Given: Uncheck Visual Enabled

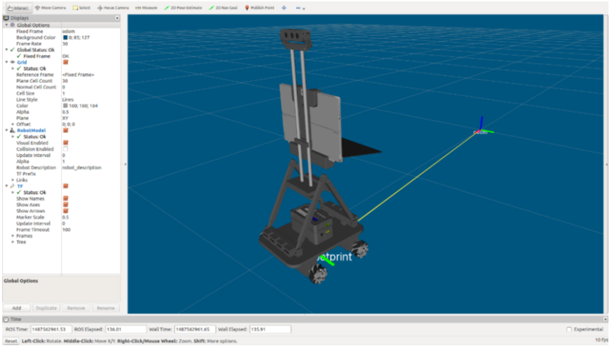Looking at the screenshot, I should (66, 143).
